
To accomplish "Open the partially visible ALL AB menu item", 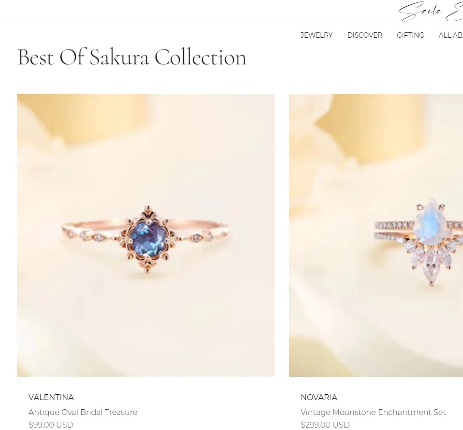I will (x=450, y=35).
